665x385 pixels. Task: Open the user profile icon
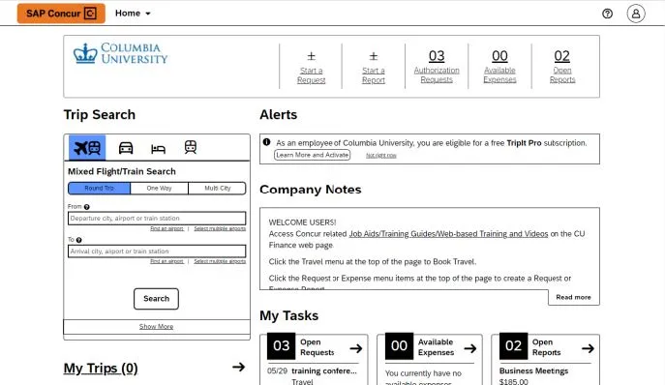(636, 14)
